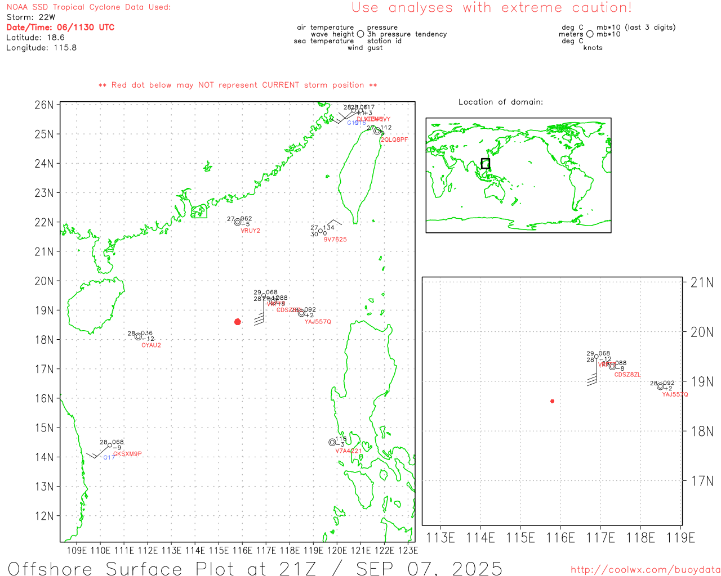The image size is (721, 576).
Task: Select station 2QLQ8PF label near Taiwan
Action: 394,139
